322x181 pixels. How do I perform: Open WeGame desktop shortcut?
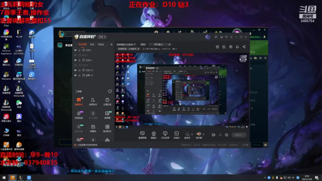point(6,76)
